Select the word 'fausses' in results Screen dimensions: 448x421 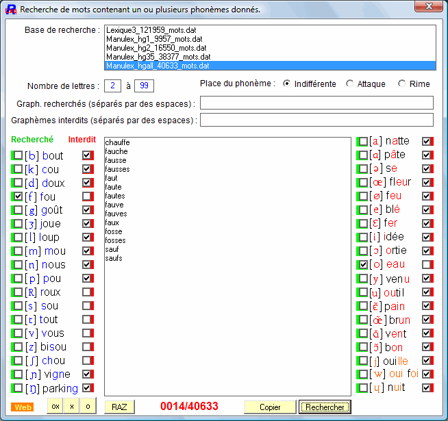tap(117, 169)
